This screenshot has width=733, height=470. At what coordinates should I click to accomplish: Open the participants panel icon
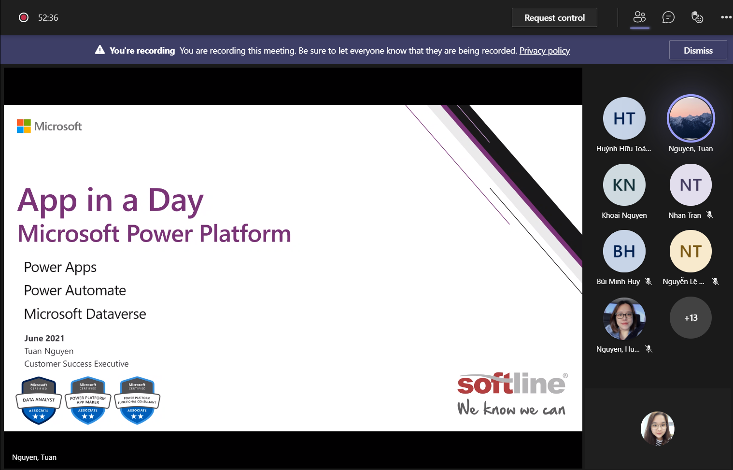[x=639, y=17]
